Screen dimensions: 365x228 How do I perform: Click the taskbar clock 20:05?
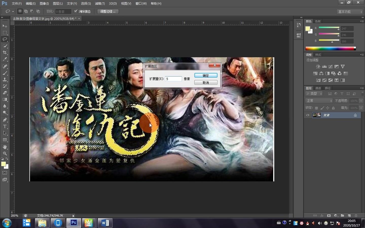[x=352, y=221]
